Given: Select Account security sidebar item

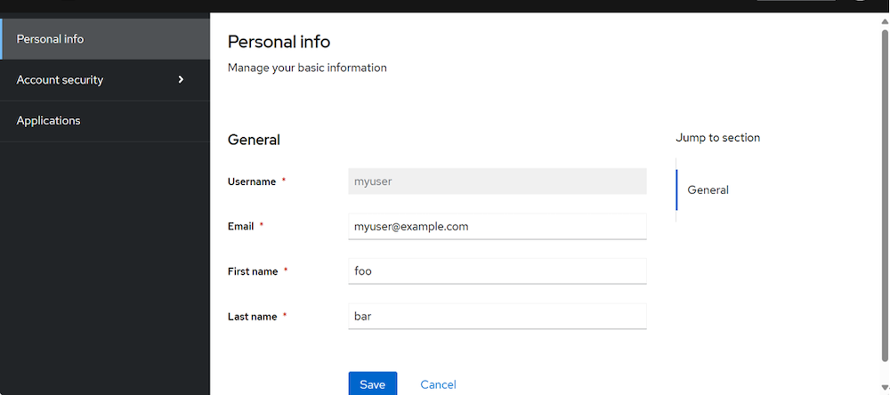Looking at the screenshot, I should (x=61, y=79).
